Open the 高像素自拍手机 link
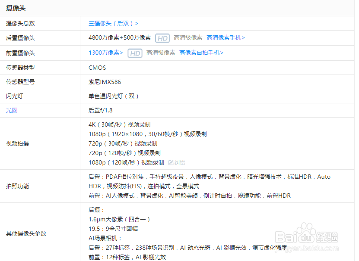 coord(201,53)
